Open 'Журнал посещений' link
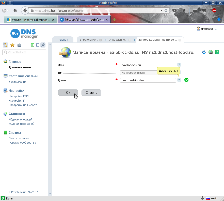 (x=22, y=124)
